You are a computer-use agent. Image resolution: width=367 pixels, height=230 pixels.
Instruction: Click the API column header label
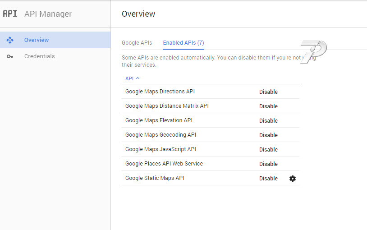(129, 78)
